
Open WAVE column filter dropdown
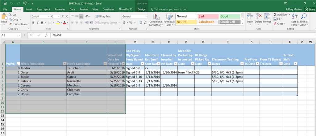point(18,64)
